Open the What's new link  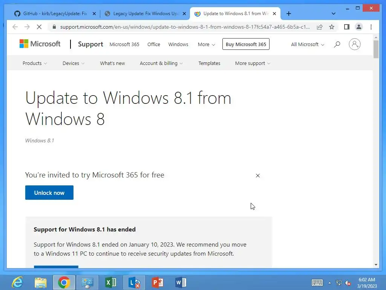click(x=112, y=63)
